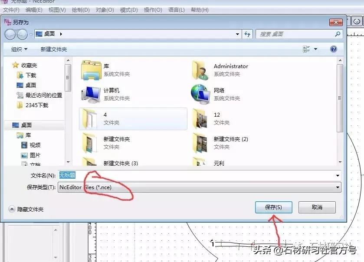Click the search magnifier icon

coord(338,34)
